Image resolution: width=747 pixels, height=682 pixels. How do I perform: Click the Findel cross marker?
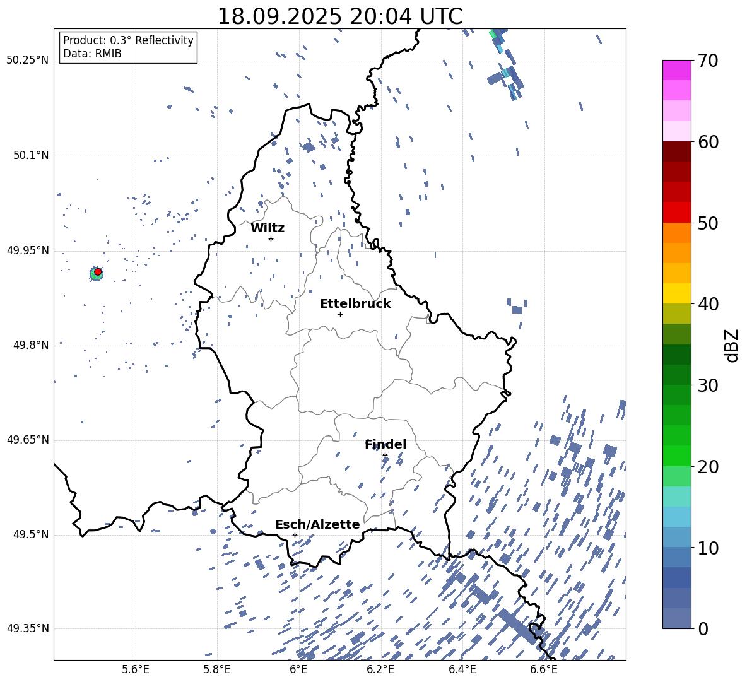[385, 456]
